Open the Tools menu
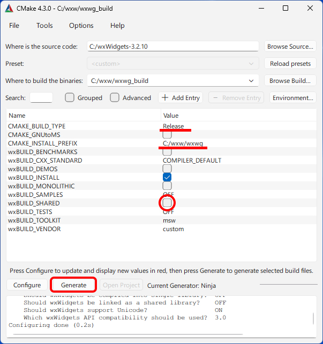323x344 pixels. (44, 26)
